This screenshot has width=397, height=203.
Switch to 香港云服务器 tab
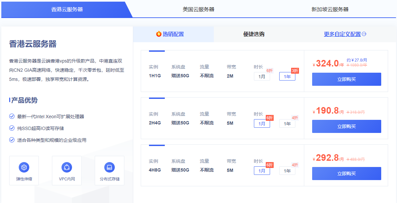click(x=67, y=9)
